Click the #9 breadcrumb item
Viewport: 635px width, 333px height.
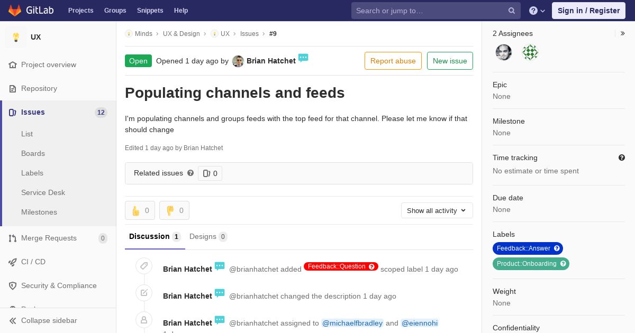click(273, 34)
